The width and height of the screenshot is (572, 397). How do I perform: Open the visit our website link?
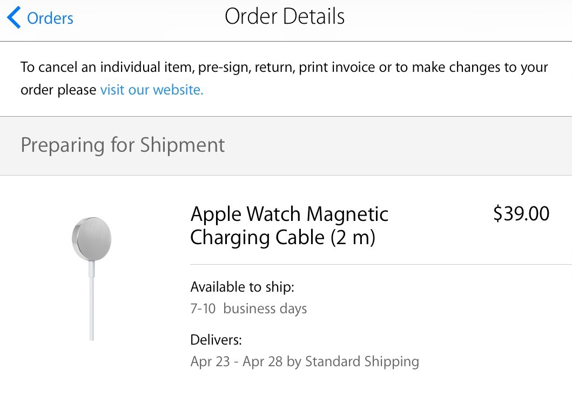click(x=152, y=90)
